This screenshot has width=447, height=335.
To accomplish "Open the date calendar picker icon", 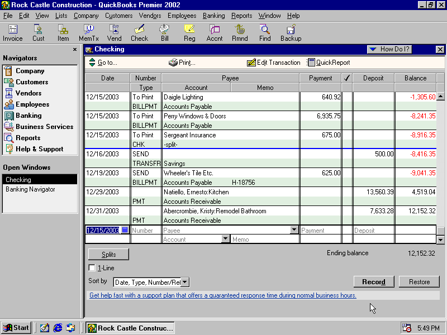I will [x=125, y=229].
